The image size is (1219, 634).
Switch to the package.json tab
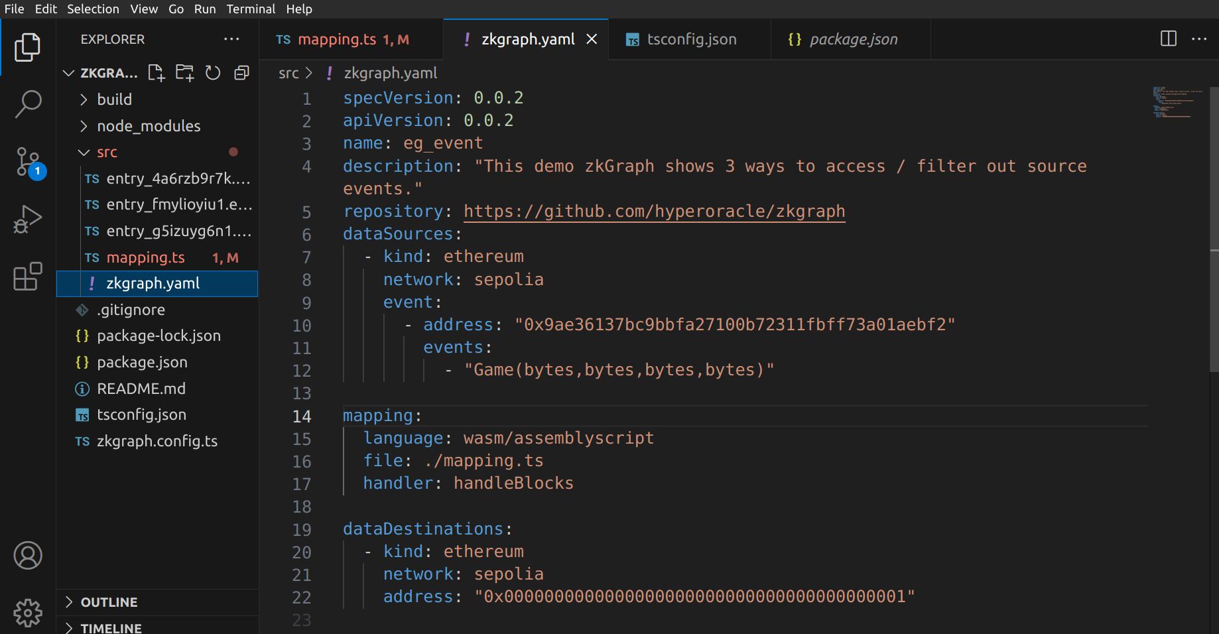click(851, 40)
